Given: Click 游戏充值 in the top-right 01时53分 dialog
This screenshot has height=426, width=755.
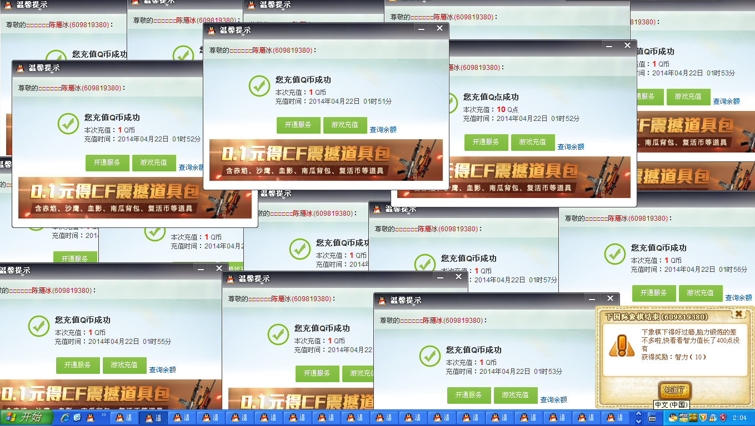Looking at the screenshot, I should tap(688, 97).
